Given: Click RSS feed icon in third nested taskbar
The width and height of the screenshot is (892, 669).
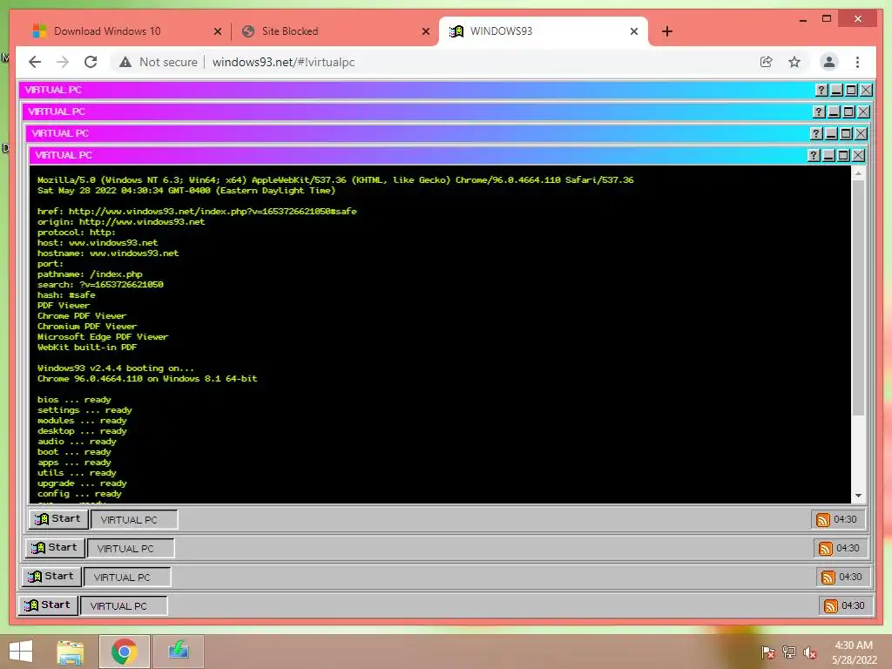Looking at the screenshot, I should (x=828, y=578).
